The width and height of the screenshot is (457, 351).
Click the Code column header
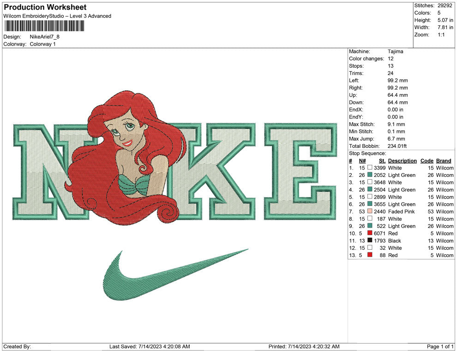[427, 160]
